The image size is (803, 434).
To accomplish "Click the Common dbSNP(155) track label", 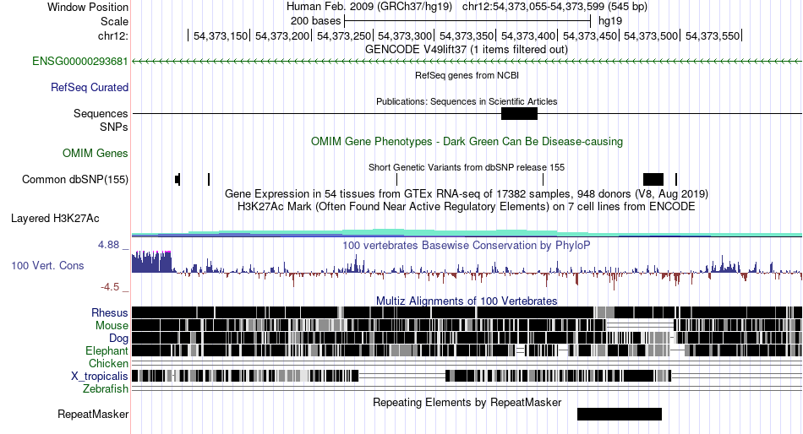I will [x=75, y=180].
